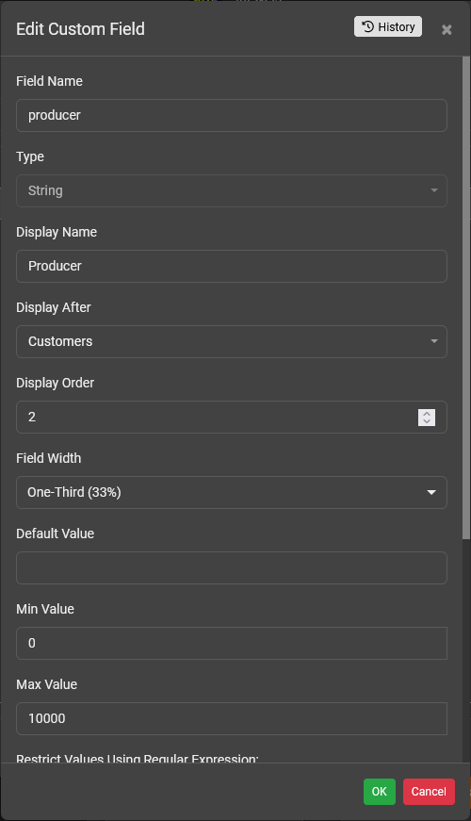Open the Type String combo box
The width and height of the screenshot is (471, 821).
(232, 190)
